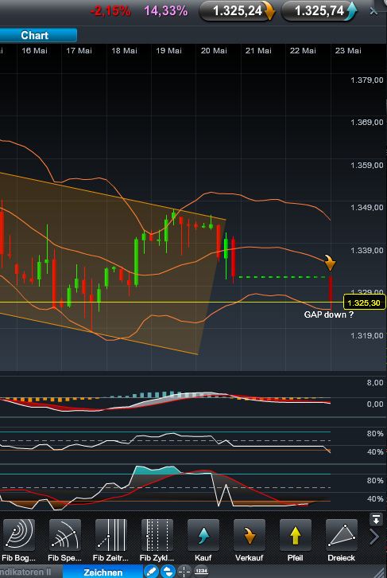Screen dimensions: 387x578
Task: Click the 20 Mai date label
Action: [x=214, y=51]
